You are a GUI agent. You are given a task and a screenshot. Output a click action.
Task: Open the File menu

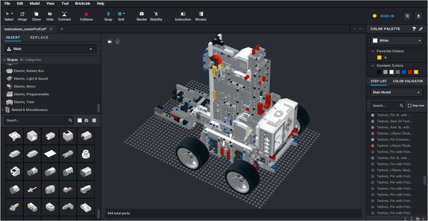click(x=7, y=4)
